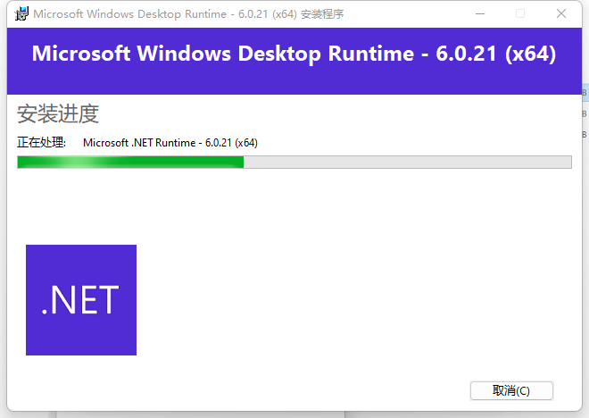Screen dimensions: 589x418
Task: Click the installer icon in title bar
Action: [21, 14]
